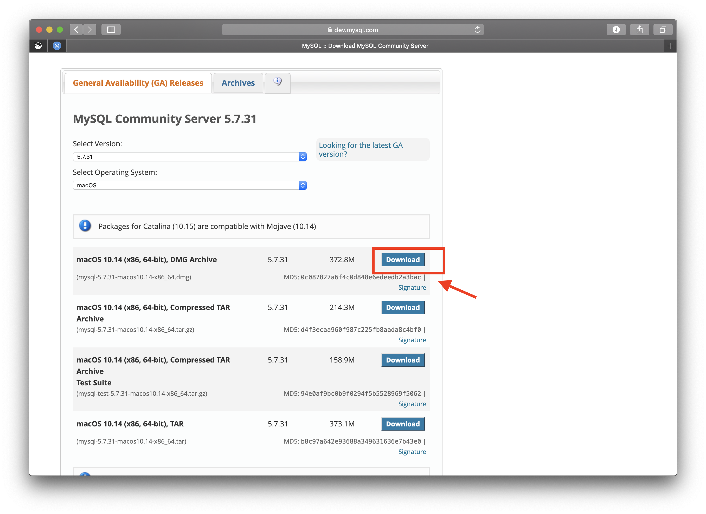706x514 pixels.
Task: Open the Select Operating System dropdown
Action: [190, 185]
